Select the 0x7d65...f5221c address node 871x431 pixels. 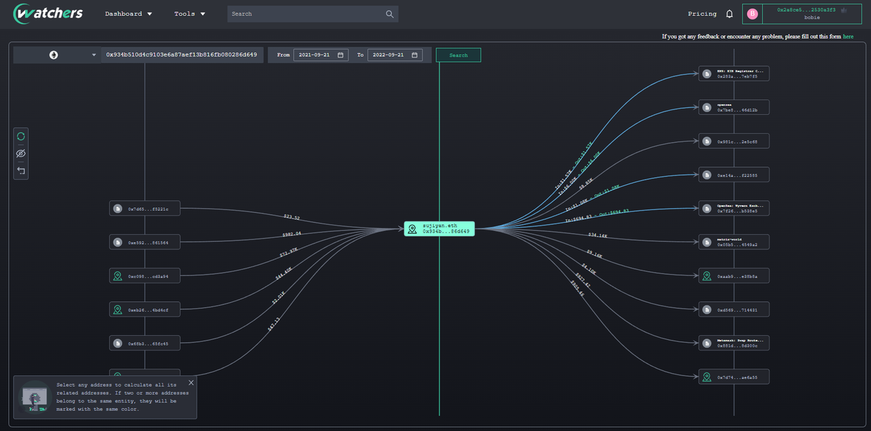pyautogui.click(x=144, y=208)
